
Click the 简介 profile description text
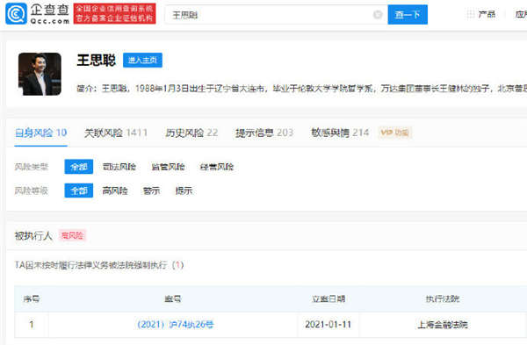pos(301,89)
